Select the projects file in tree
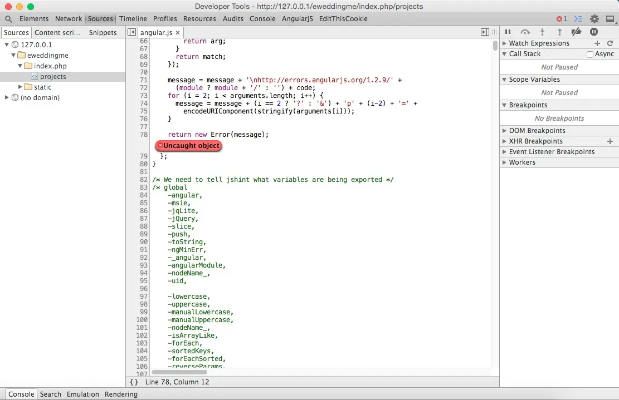 [x=63, y=76]
